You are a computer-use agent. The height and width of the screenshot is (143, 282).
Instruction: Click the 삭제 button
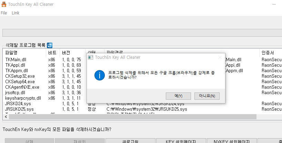click(x=29, y=141)
